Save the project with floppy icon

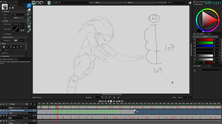click(x=34, y=3)
